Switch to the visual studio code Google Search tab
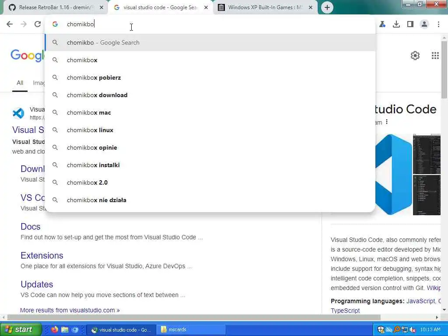The width and height of the screenshot is (448, 336). pyautogui.click(x=160, y=8)
